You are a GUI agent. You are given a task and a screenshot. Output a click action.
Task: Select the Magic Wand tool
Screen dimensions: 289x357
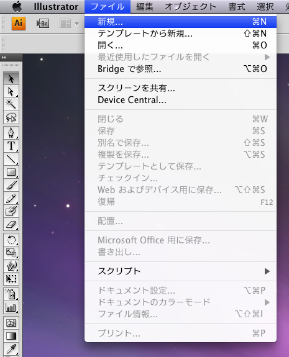tap(11, 104)
